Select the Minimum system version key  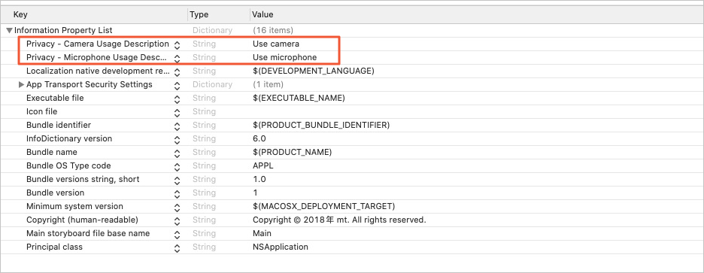(x=74, y=207)
